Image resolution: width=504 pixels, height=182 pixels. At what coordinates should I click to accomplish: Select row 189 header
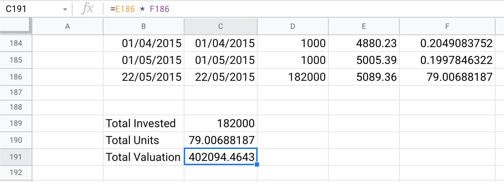(x=16, y=123)
